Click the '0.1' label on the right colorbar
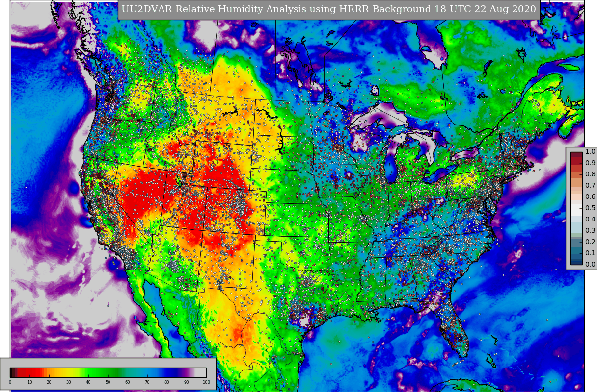This screenshot has height=392, width=597. pyautogui.click(x=590, y=253)
